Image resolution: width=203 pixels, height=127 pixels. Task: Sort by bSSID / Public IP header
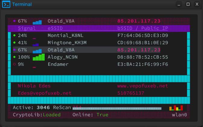pos(143,28)
